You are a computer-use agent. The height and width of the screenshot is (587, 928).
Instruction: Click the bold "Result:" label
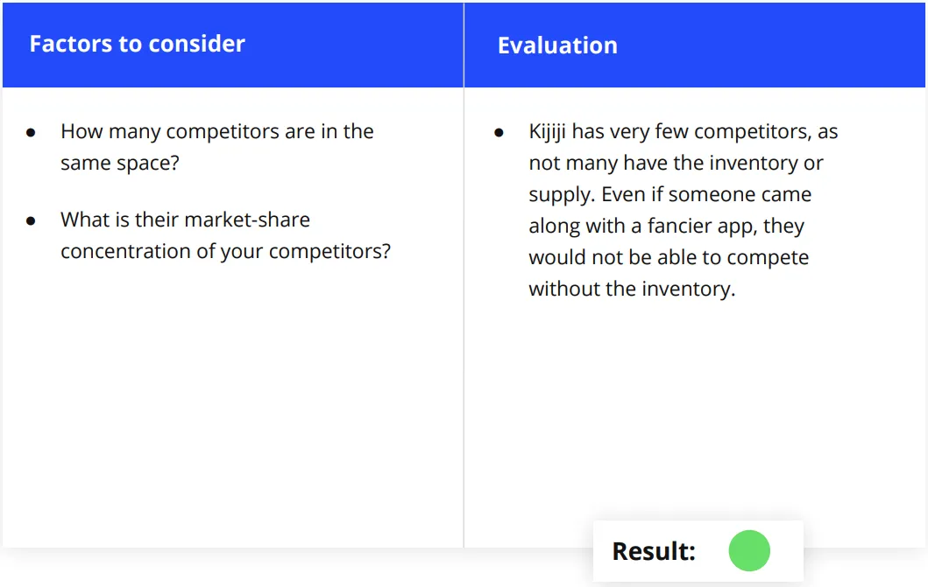[x=654, y=551]
